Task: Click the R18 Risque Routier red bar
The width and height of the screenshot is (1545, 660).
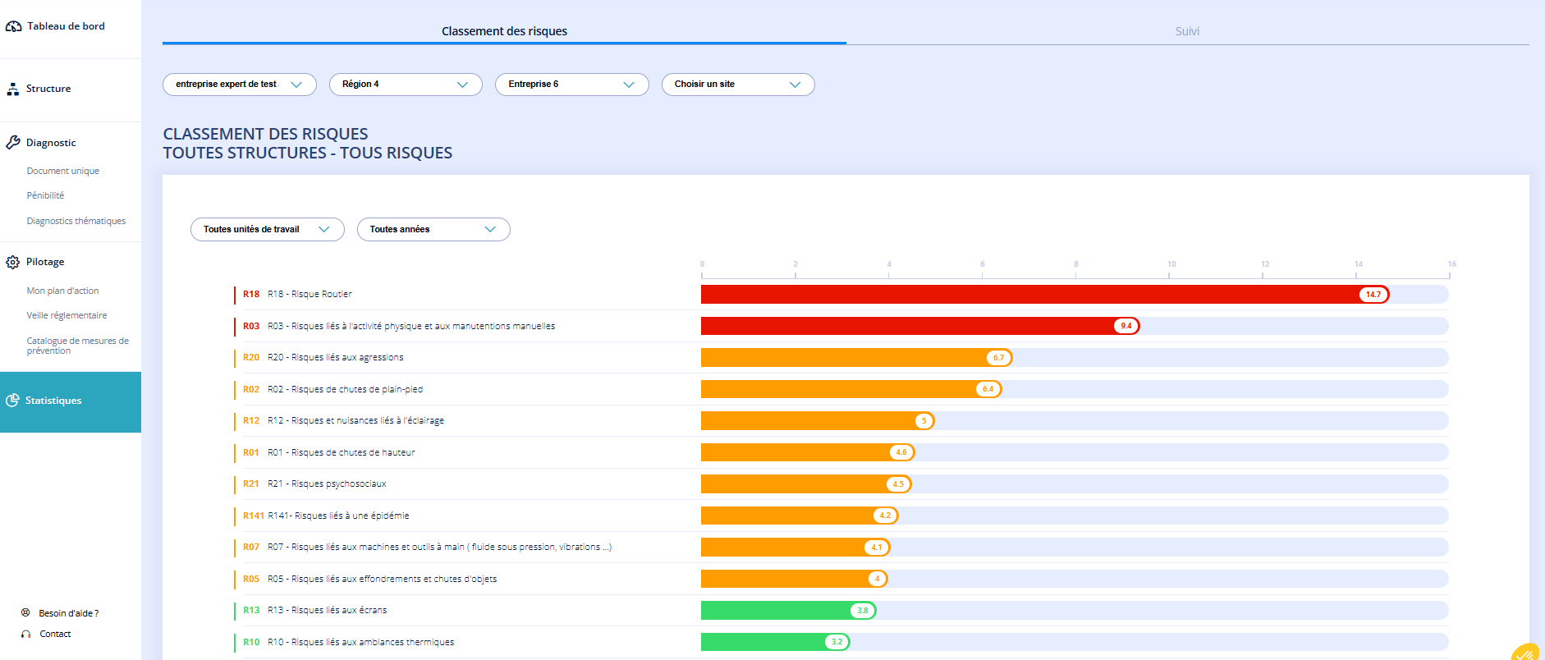Action: 1044,294
